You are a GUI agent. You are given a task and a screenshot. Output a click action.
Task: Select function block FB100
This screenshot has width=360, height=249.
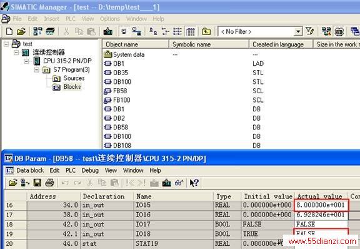[x=117, y=100]
